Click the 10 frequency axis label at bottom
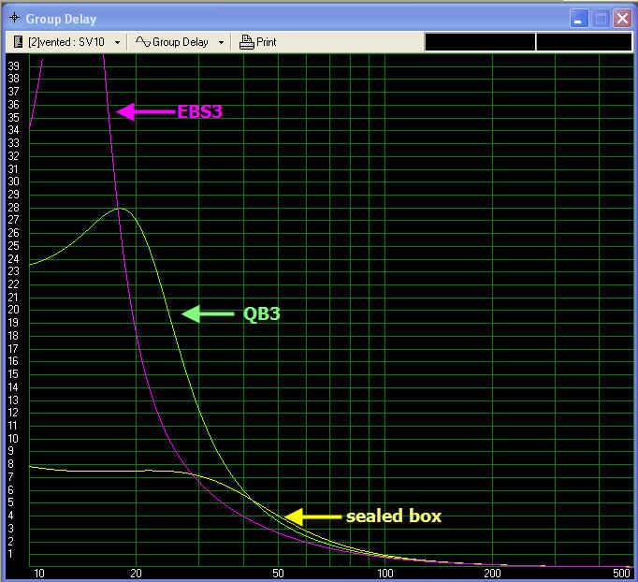Image resolution: width=638 pixels, height=582 pixels. click(x=39, y=574)
